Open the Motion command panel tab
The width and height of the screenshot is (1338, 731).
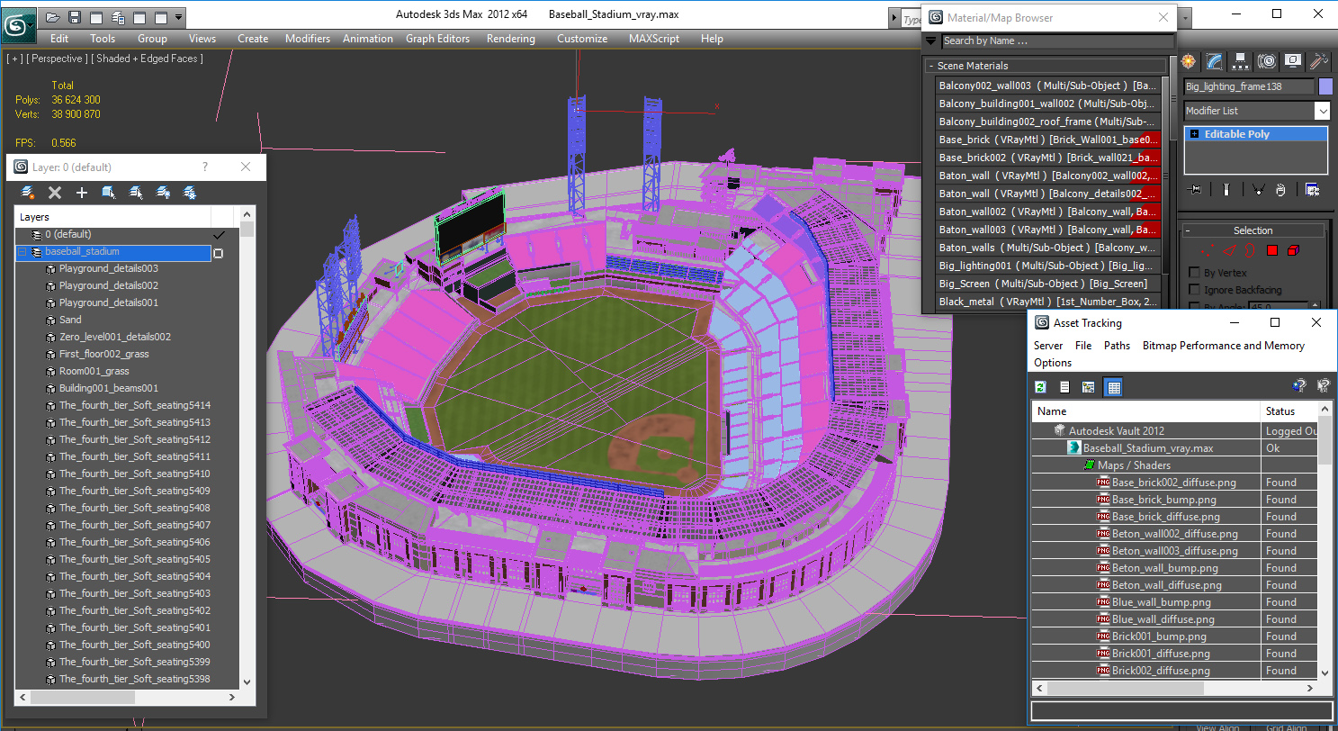click(1267, 61)
